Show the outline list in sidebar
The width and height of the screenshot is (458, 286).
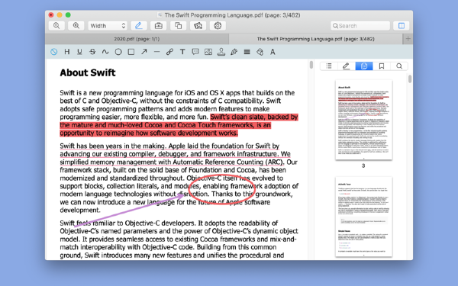[x=328, y=66]
